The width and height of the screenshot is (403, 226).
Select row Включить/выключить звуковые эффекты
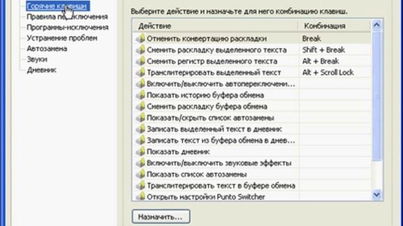tap(252, 163)
